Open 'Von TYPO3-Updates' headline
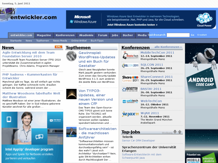Viewport: 218px width, 163px height. [x=96, y=97]
